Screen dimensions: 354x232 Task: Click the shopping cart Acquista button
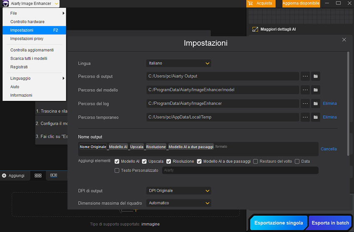click(x=261, y=3)
